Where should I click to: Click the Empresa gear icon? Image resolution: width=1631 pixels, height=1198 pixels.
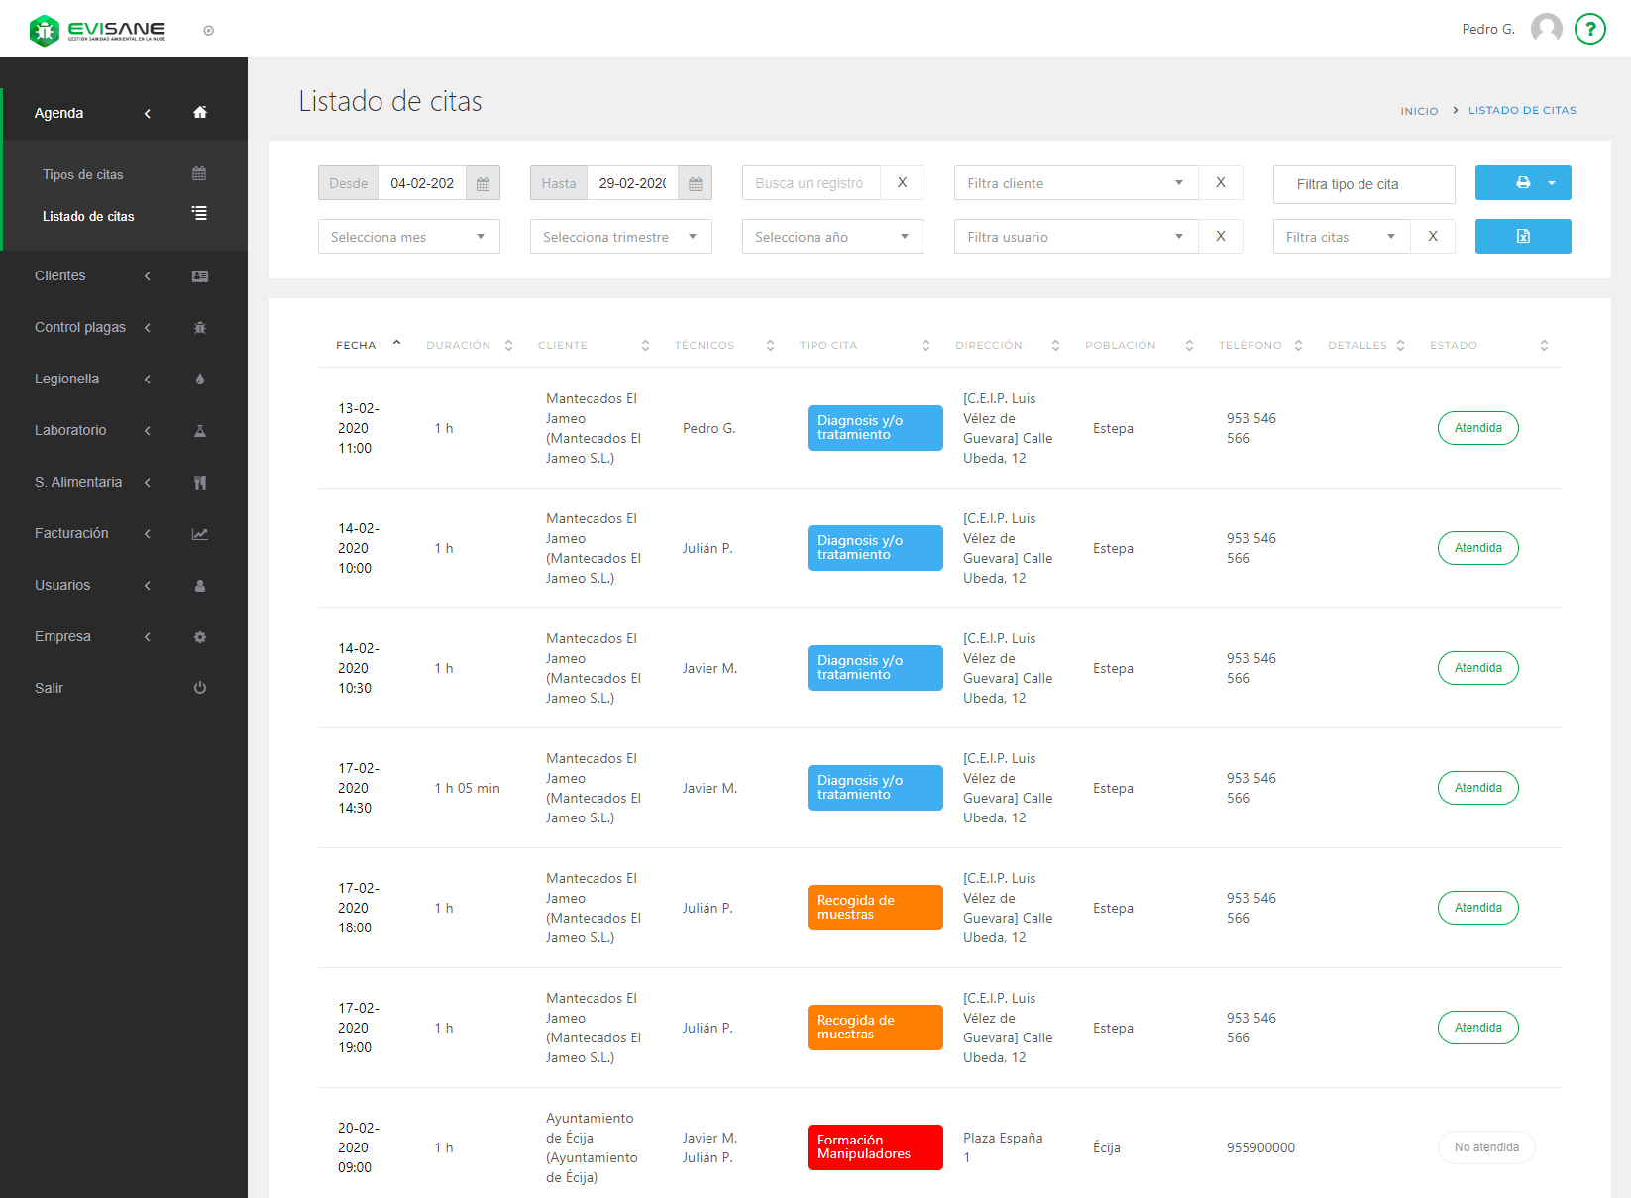pos(200,637)
